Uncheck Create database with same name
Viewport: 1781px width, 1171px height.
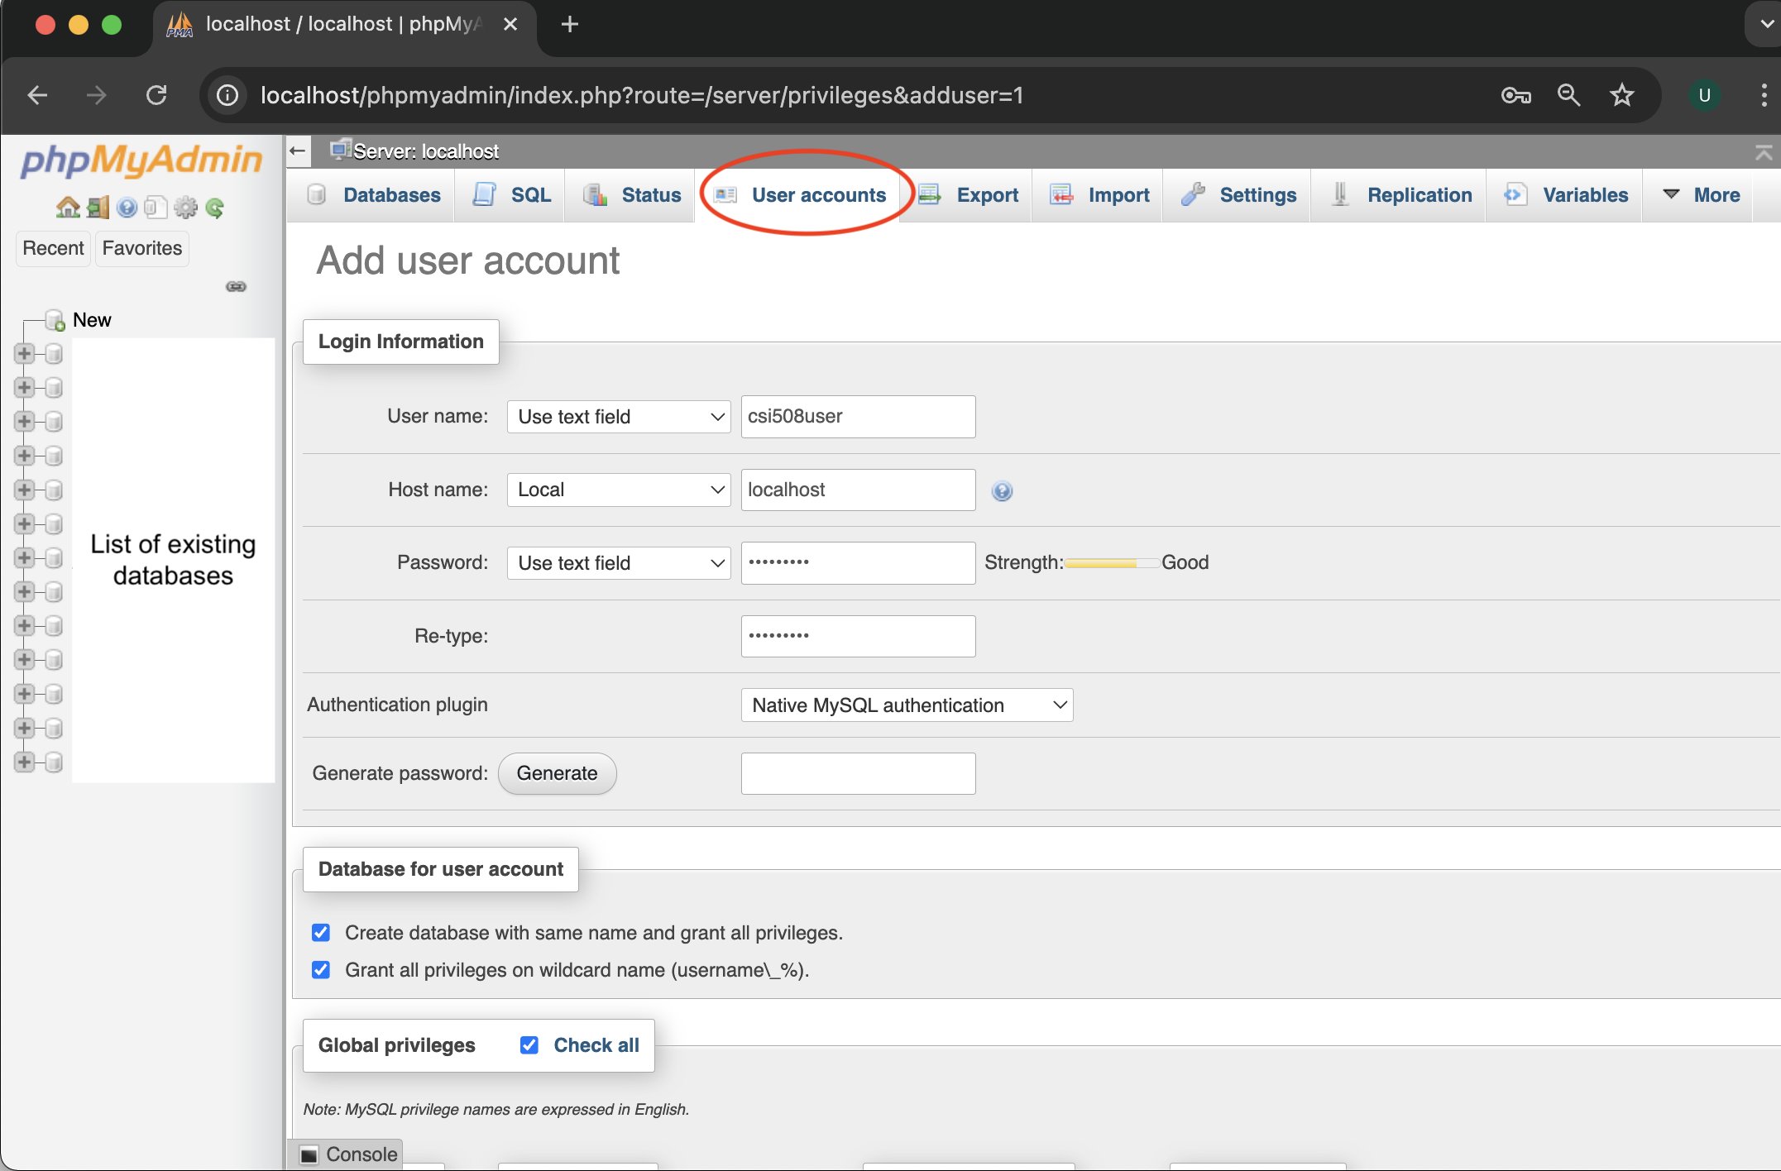[321, 932]
